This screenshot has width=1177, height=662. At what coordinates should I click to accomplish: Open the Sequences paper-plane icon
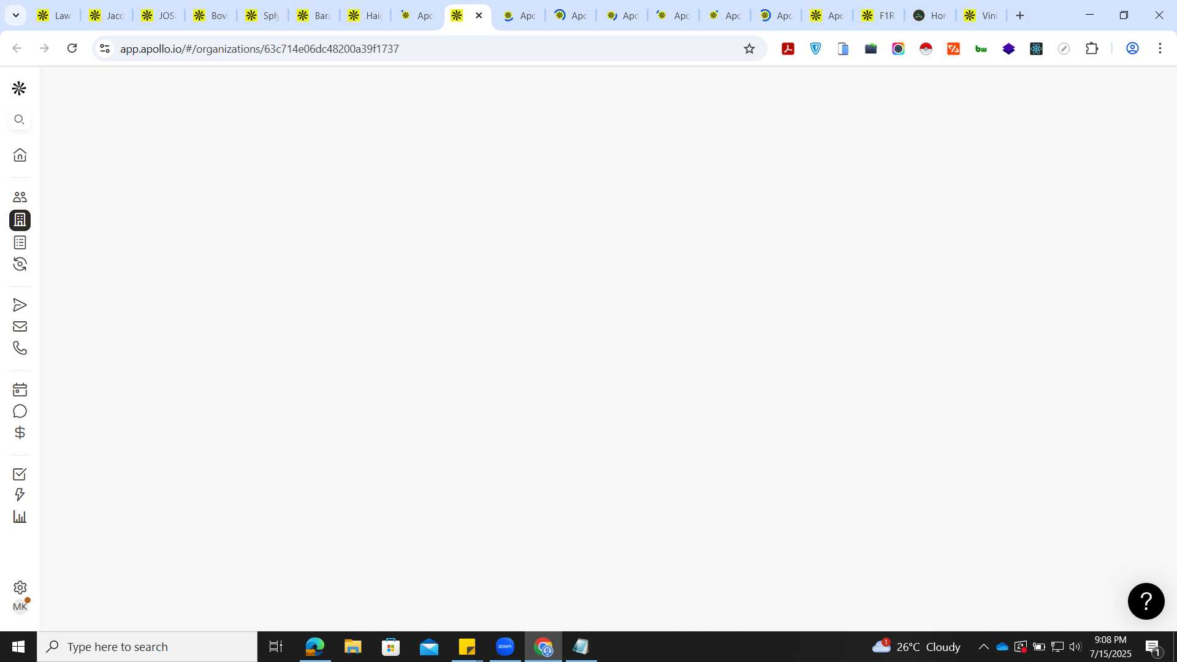point(20,305)
